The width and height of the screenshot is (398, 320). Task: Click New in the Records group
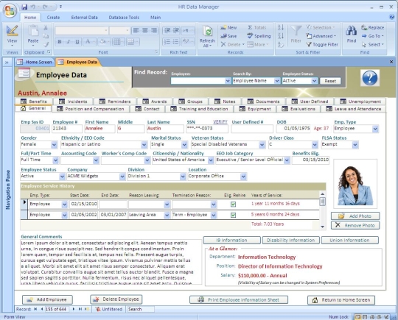[228, 28]
